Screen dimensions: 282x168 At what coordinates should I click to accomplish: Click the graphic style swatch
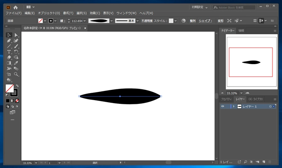tap(171, 21)
